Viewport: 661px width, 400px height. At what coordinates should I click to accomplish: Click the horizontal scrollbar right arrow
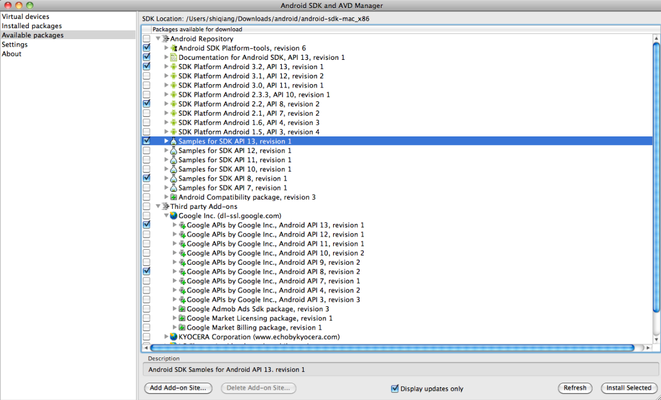click(x=648, y=348)
